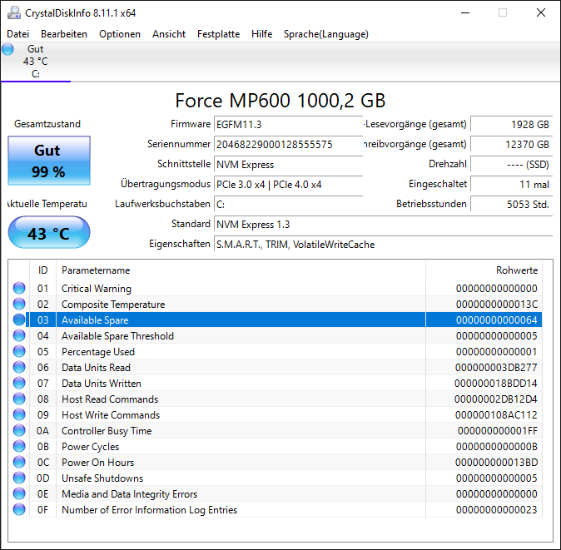Viewport: 561px width, 550px height.
Task: Click status orb of Composite Temperature row
Action: point(19,304)
